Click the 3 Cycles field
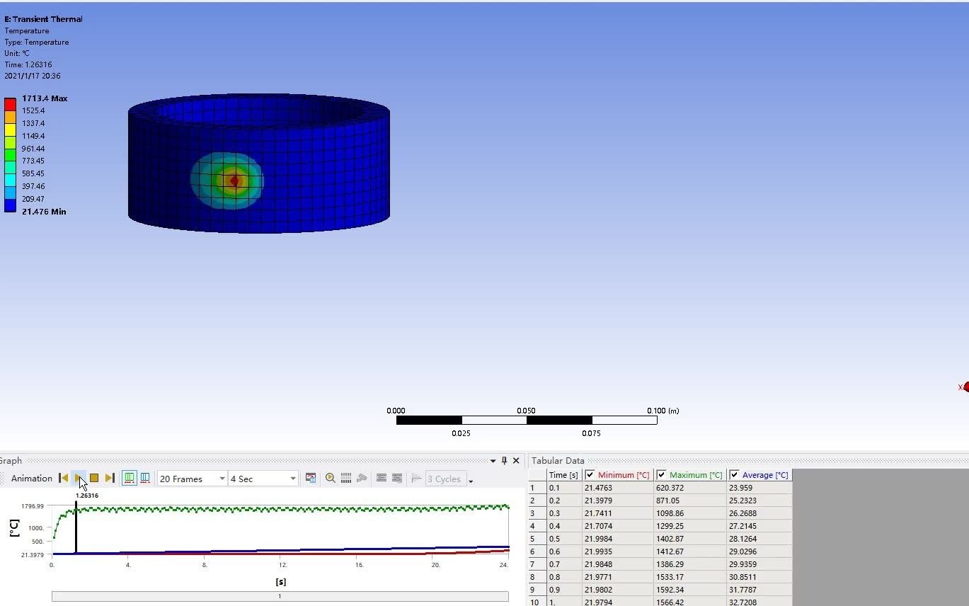This screenshot has height=606, width=969. coord(445,479)
